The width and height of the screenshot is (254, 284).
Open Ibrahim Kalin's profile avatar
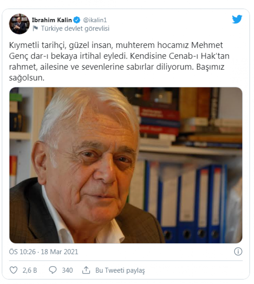pos(19,24)
